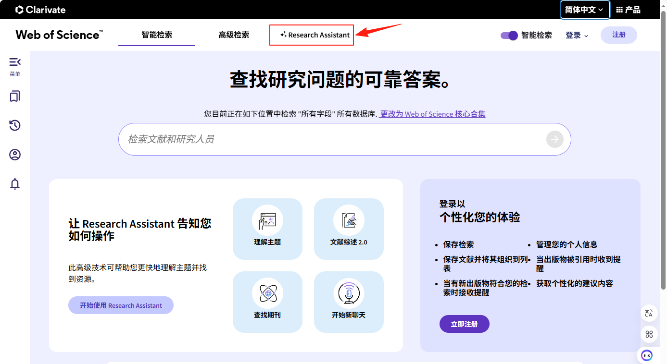Submit search with the arrow button
Viewport: 667px width, 364px height.
(x=554, y=139)
